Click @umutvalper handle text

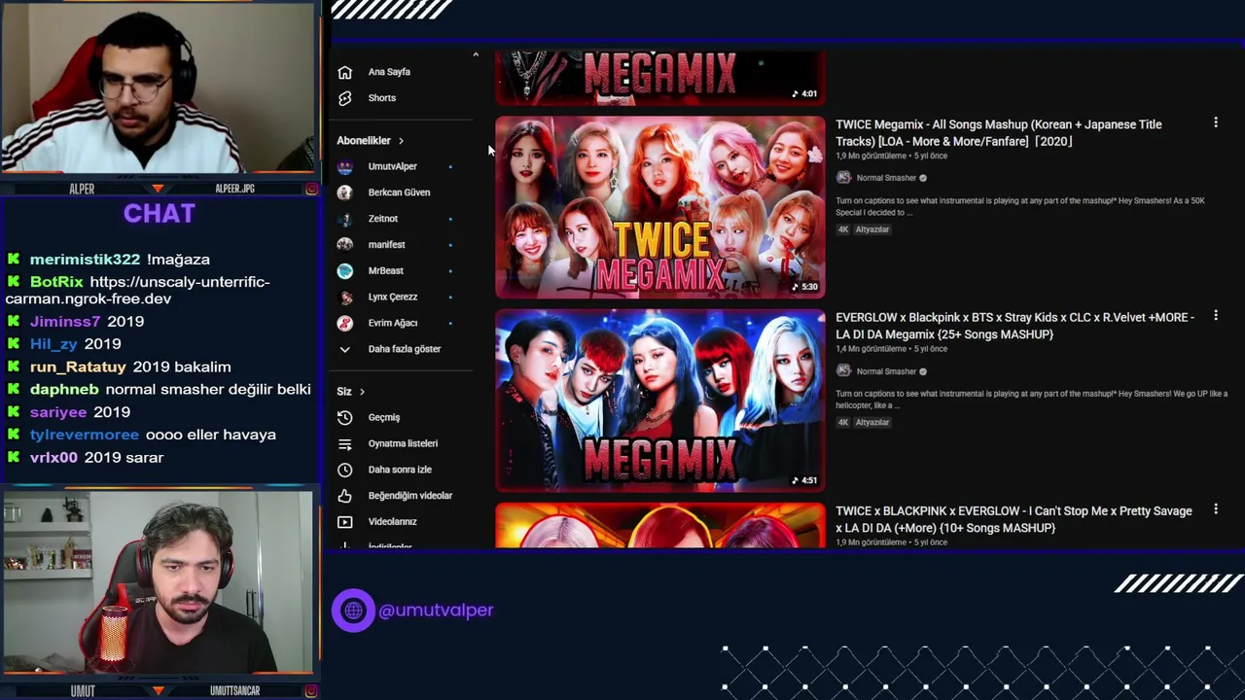[436, 611]
